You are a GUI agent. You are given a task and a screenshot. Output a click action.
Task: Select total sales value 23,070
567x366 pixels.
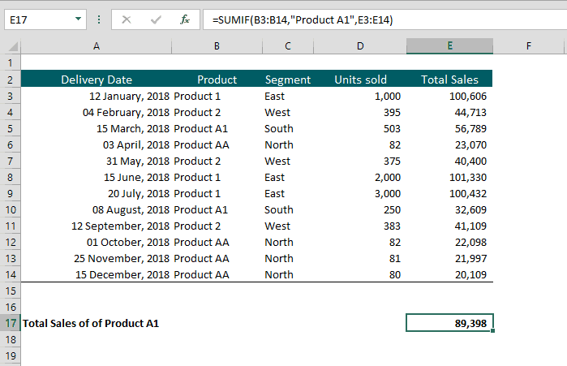(x=449, y=145)
